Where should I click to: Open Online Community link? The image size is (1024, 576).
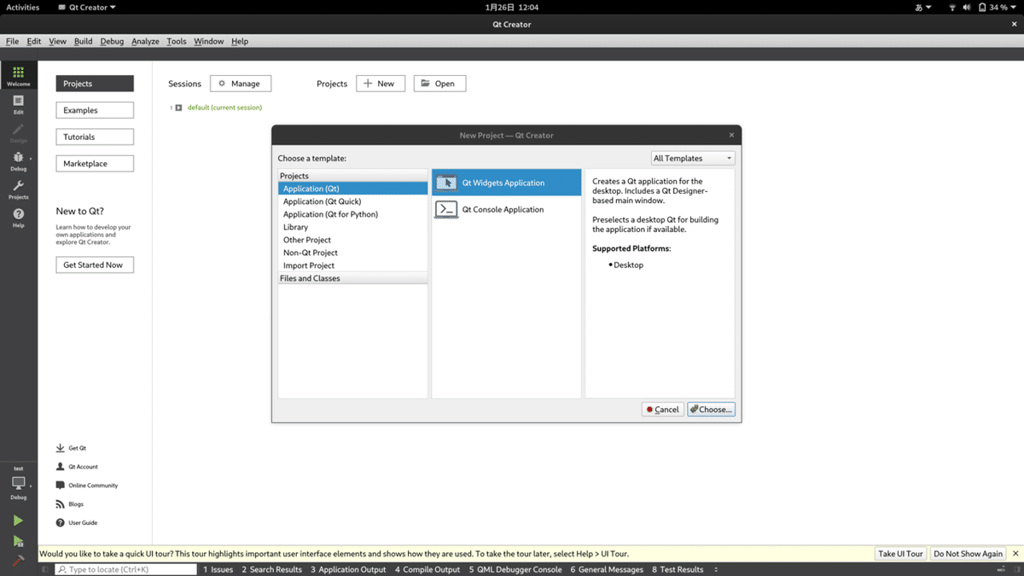87,486
